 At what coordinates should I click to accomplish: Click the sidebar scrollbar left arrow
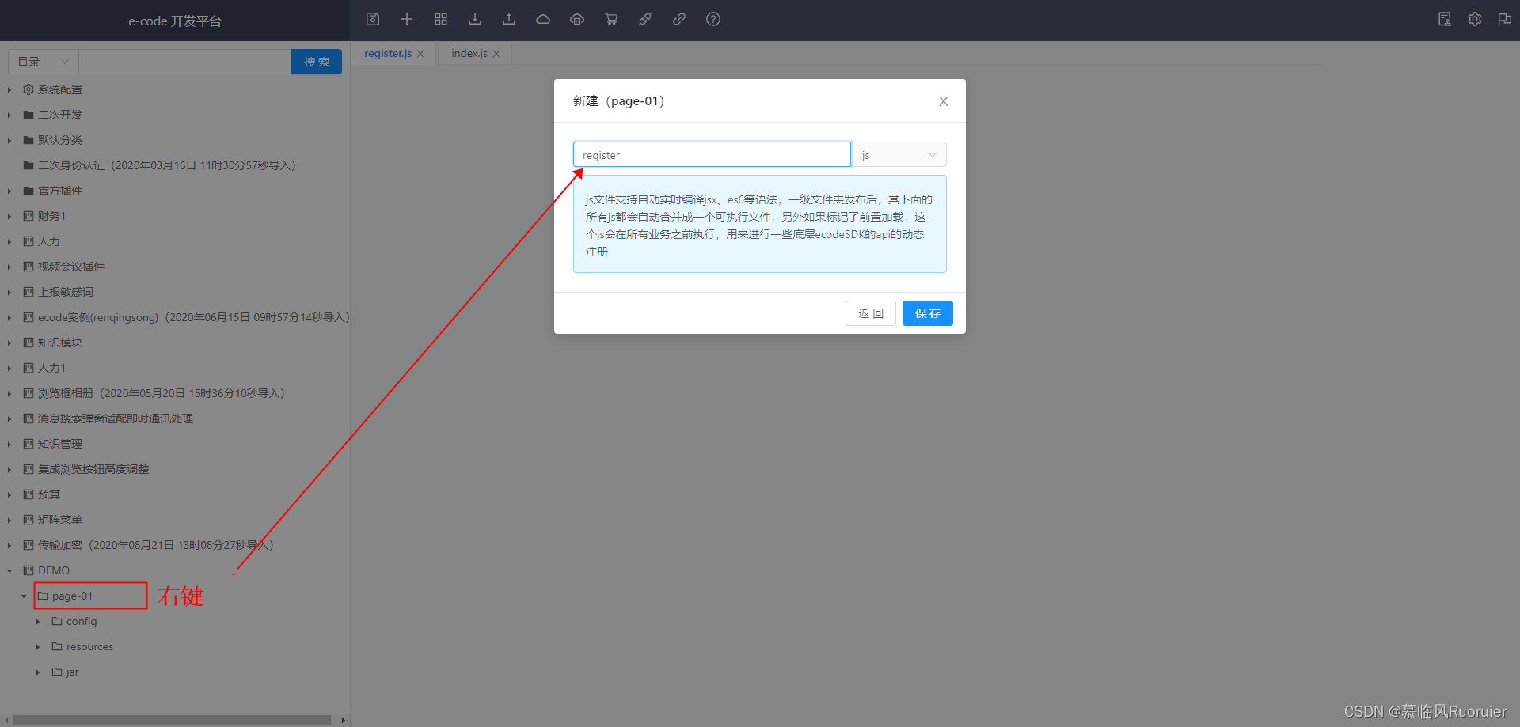coord(7,720)
